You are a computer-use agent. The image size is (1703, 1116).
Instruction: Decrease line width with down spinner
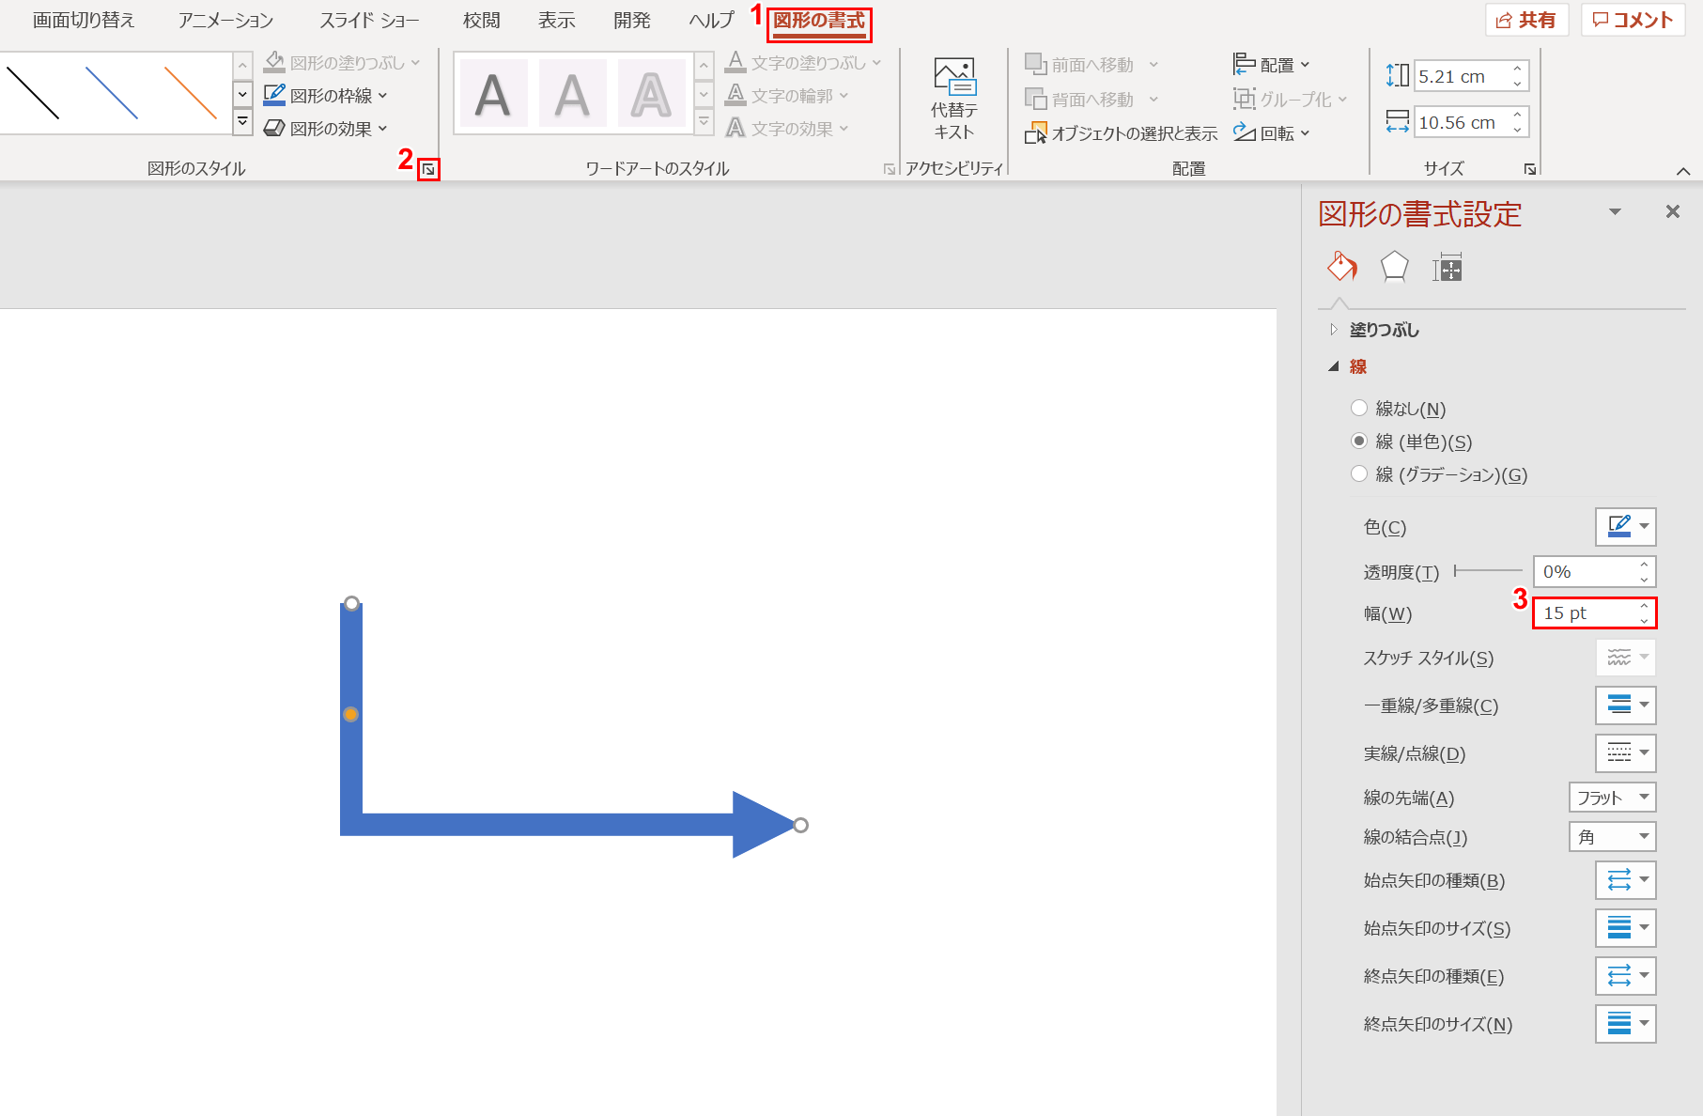pyautogui.click(x=1644, y=620)
